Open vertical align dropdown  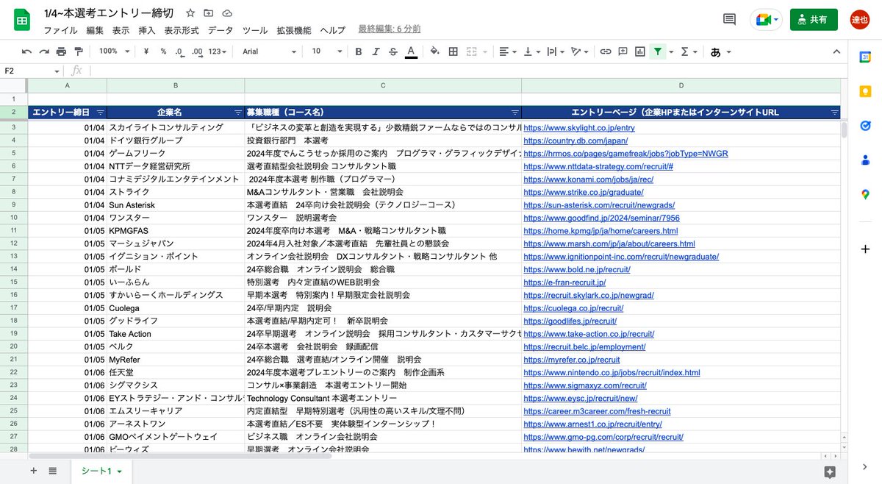pyautogui.click(x=531, y=51)
